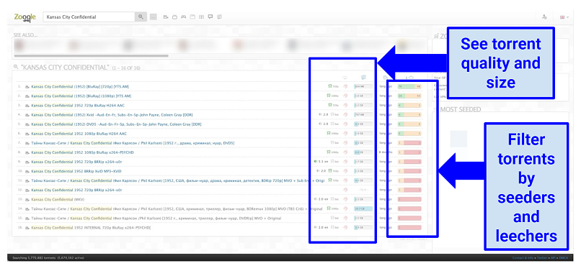Click magnet icon for 720p YTS.AM row
The width and height of the screenshot is (581, 271).
(345, 86)
